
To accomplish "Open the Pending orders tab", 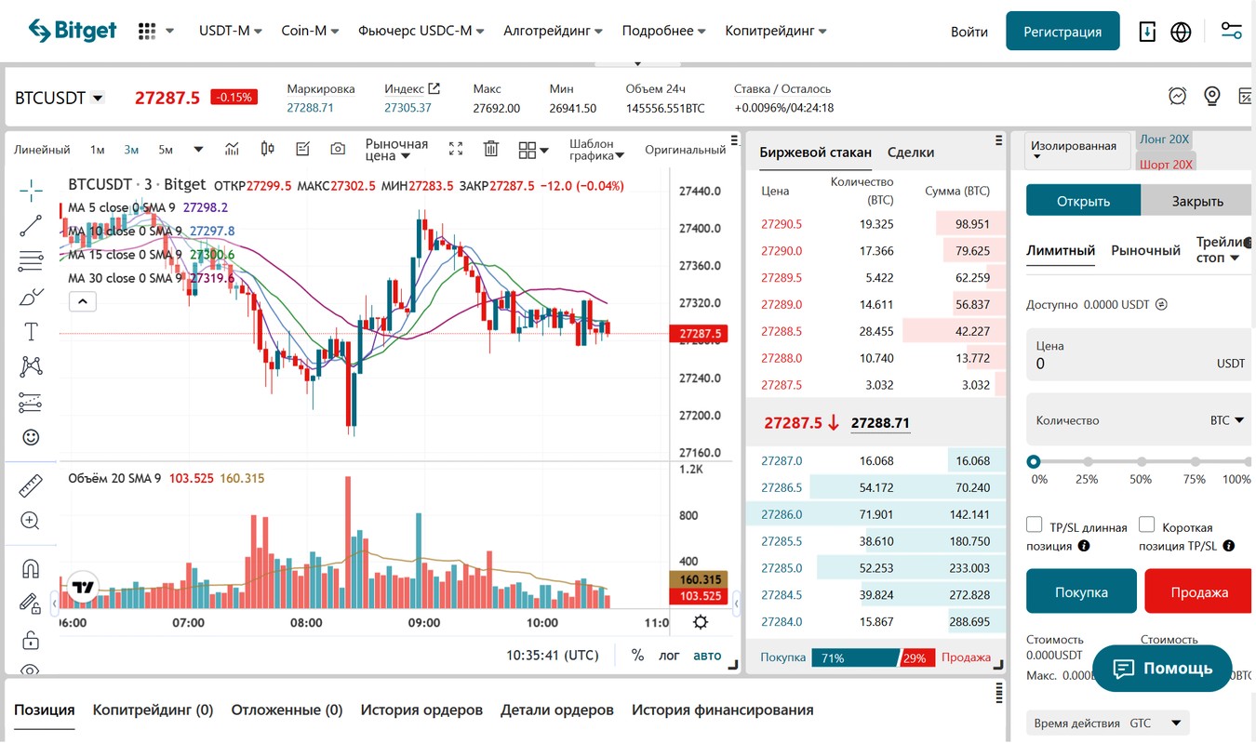I will (287, 710).
